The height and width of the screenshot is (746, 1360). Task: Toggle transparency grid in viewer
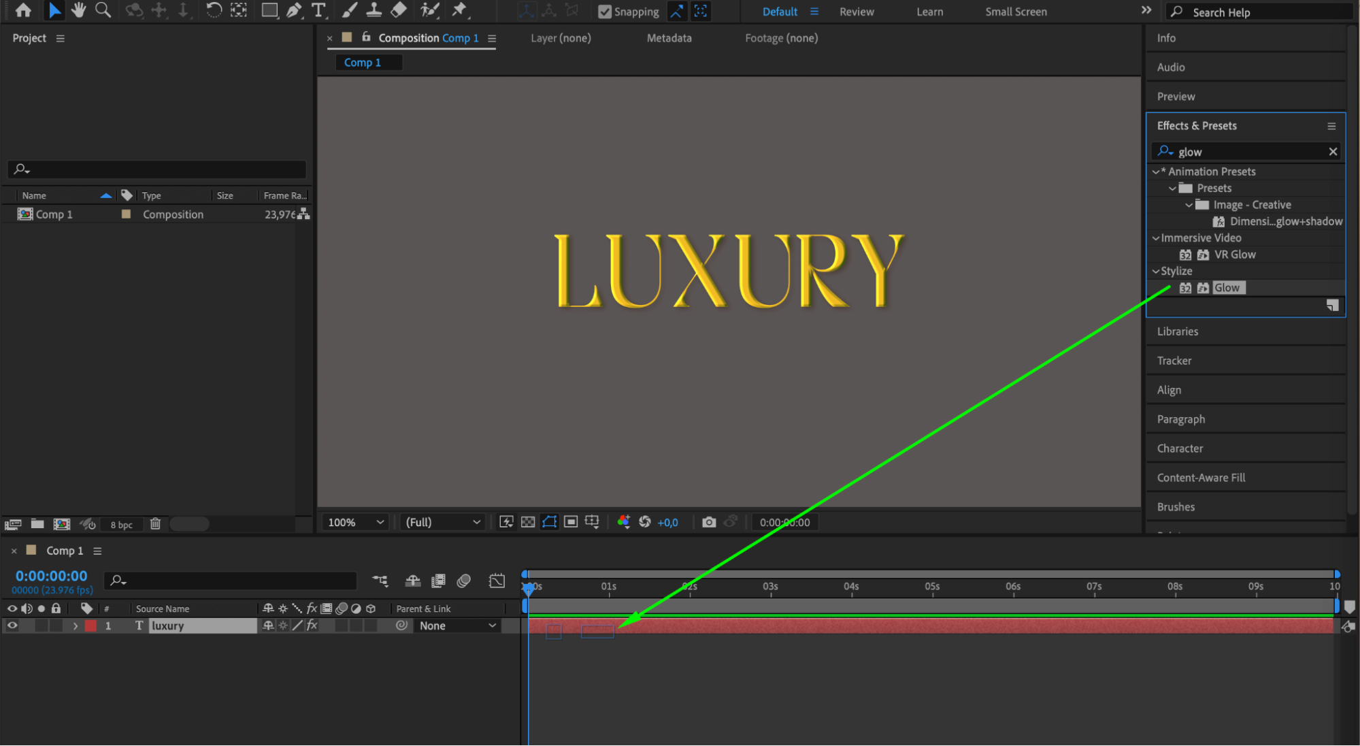click(x=527, y=522)
